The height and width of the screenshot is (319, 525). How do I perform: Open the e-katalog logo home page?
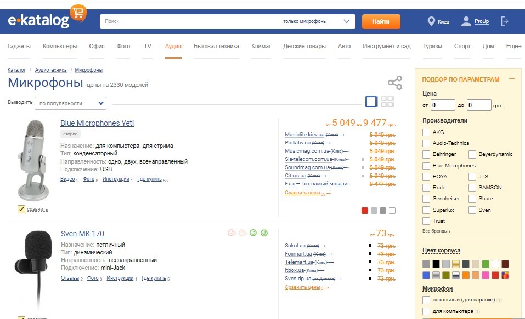(47, 18)
